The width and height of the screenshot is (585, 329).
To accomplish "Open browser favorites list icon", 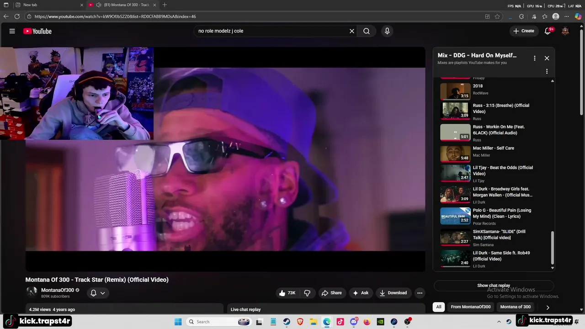I will click(x=545, y=16).
